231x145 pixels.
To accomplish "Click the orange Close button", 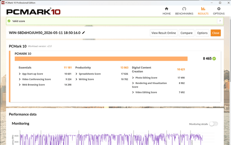I will (216, 33).
